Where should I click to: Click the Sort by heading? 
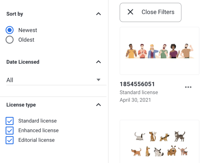point(15,14)
